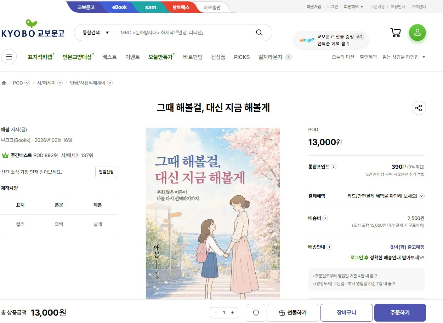Viewport: 443px width, 323px height.
Task: Click the 회원가입 link
Action: point(314,7)
